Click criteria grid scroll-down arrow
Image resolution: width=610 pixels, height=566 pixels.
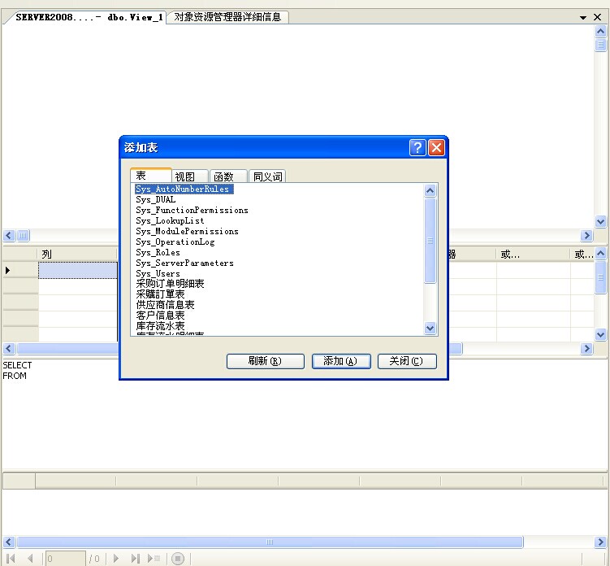pos(601,334)
